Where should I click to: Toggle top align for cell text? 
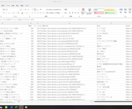[x=32, y=9]
